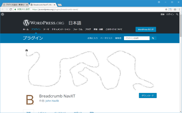
Task: Bookmark page using the star icon
Action: [166, 9]
